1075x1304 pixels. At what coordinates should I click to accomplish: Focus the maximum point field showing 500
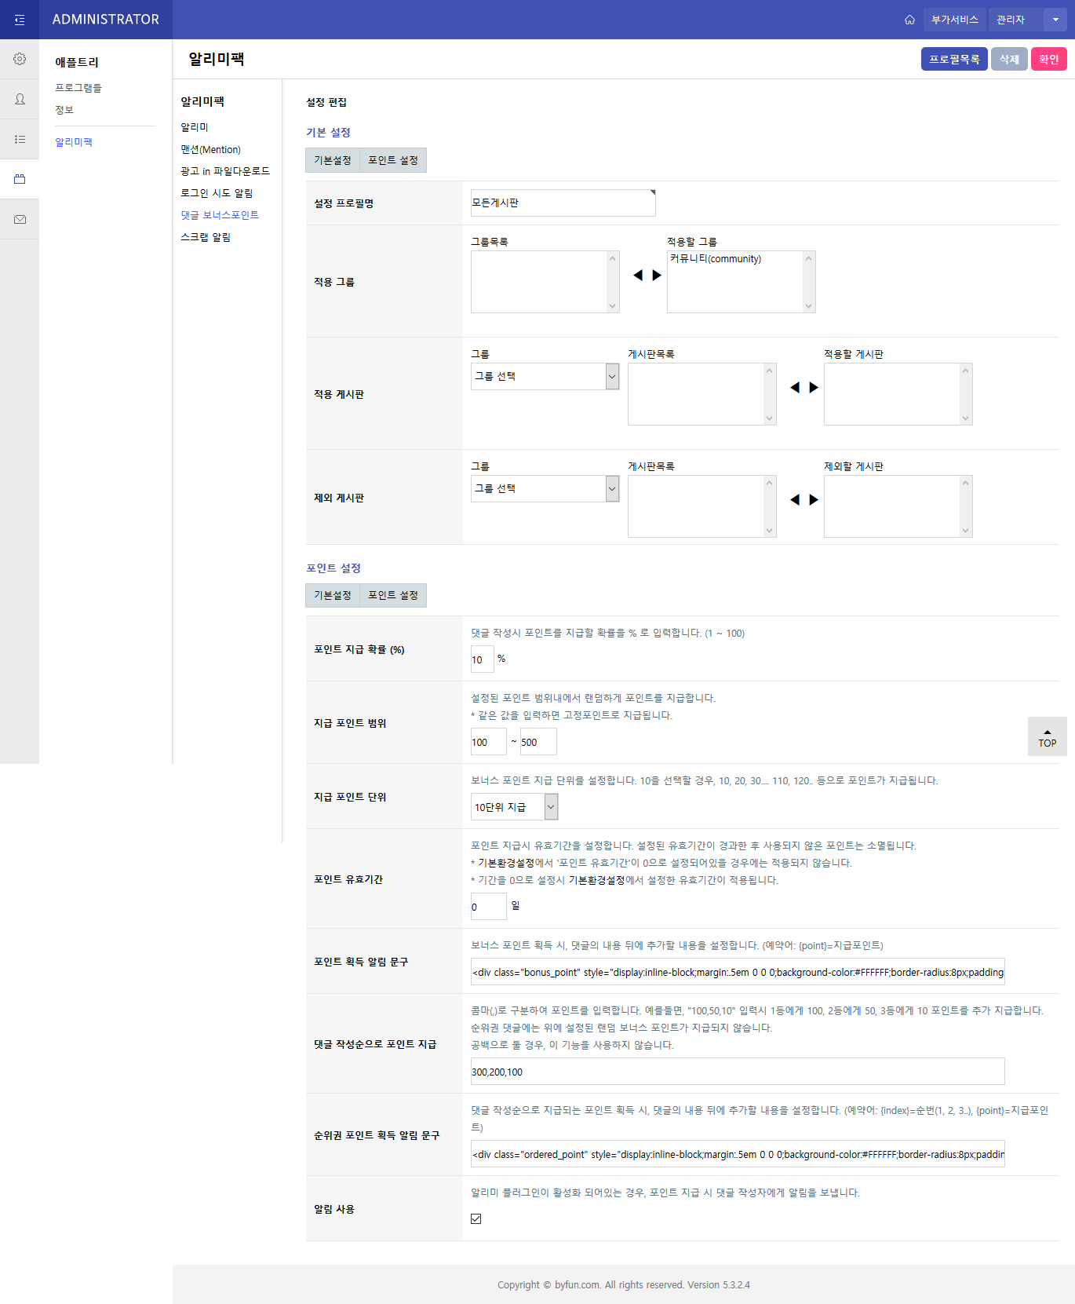[538, 742]
